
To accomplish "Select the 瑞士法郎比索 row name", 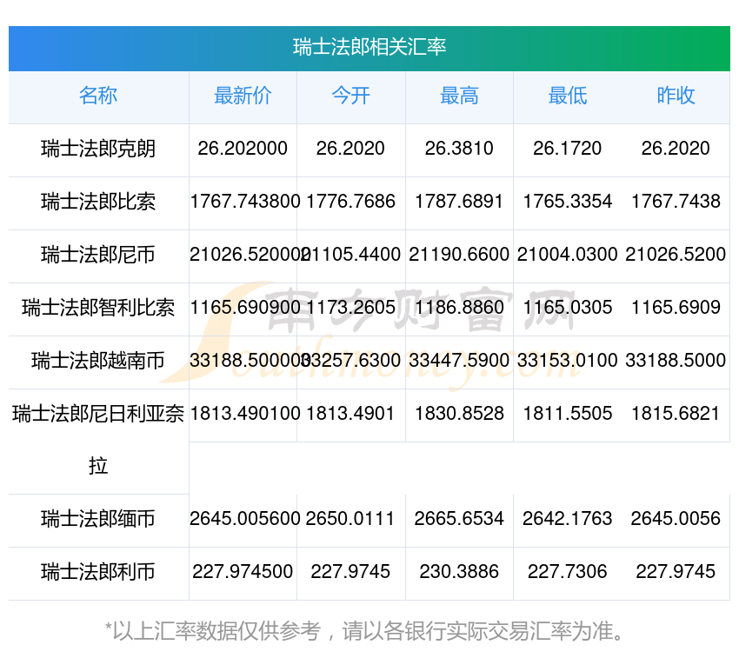I will tap(98, 202).
